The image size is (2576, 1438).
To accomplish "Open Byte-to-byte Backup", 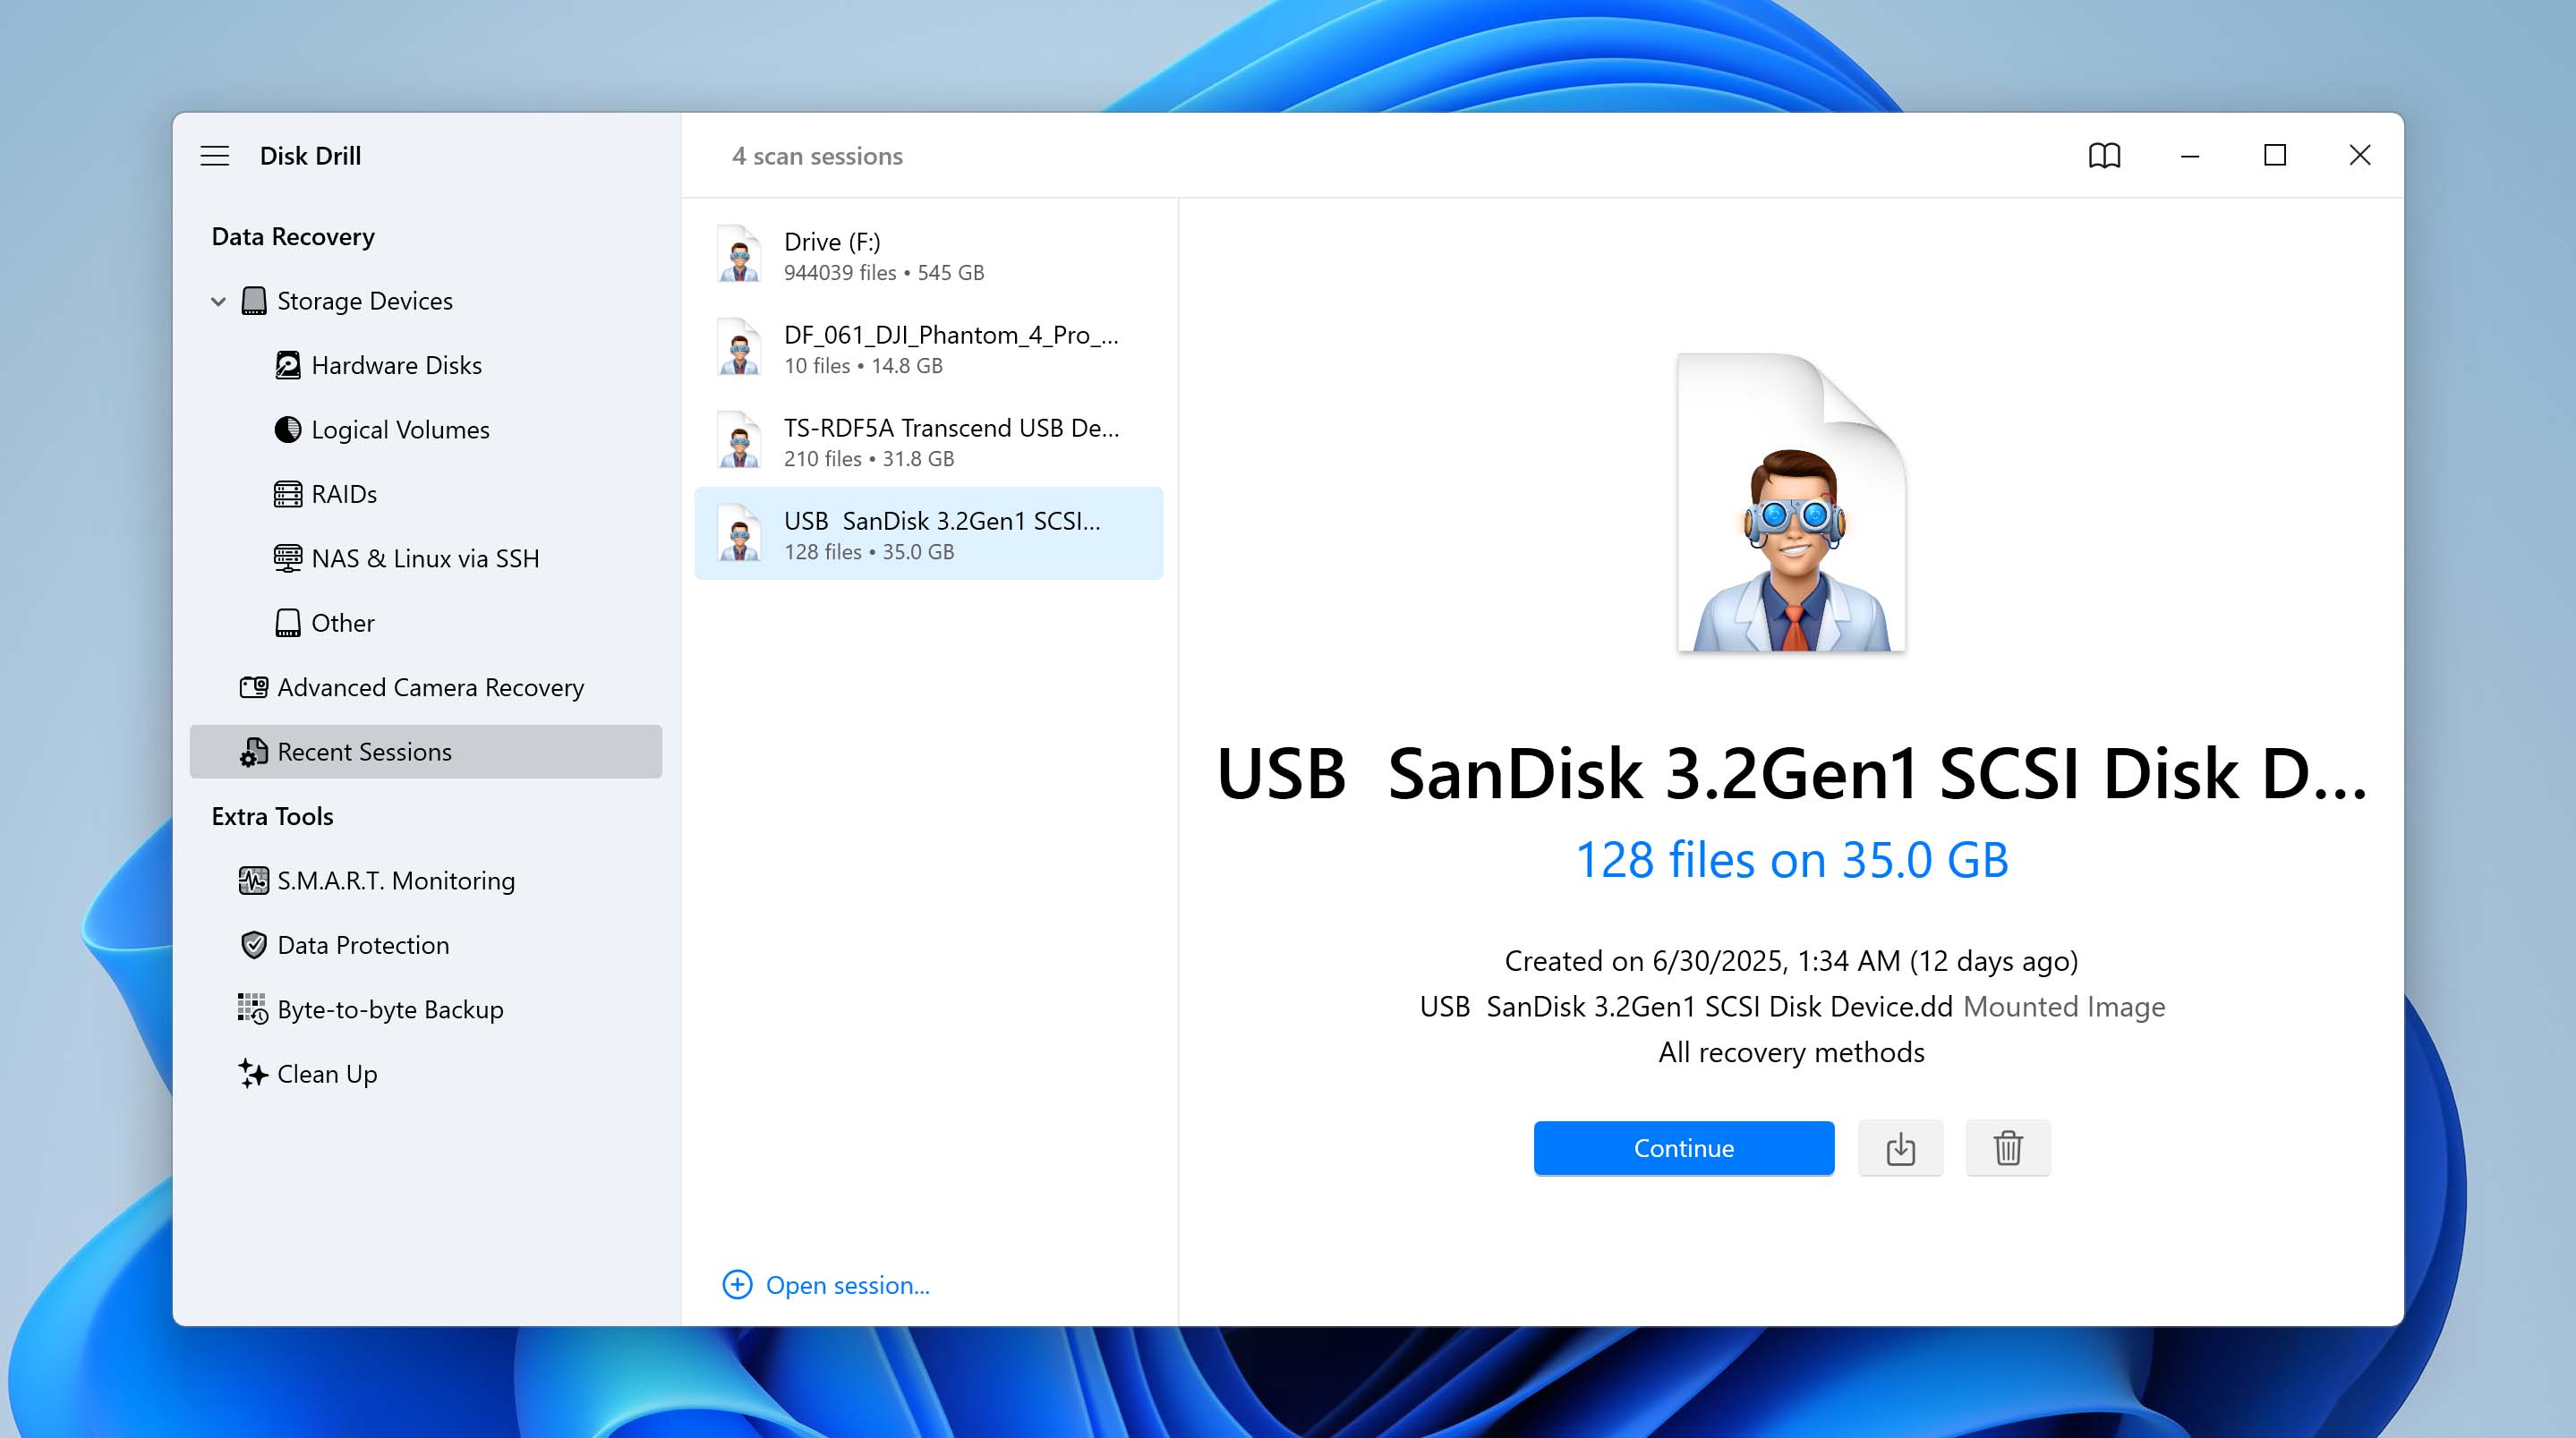I will pyautogui.click(x=390, y=1010).
